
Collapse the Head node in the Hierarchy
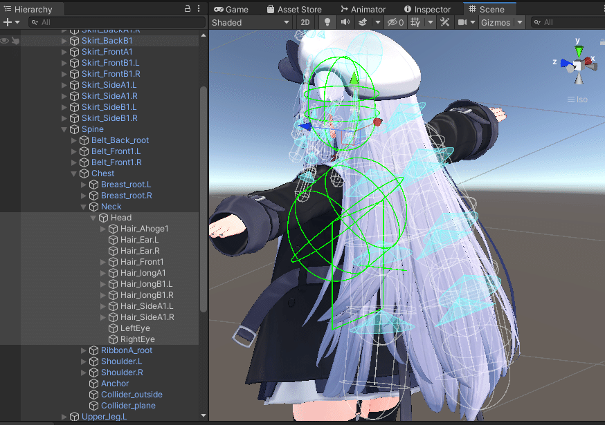click(x=93, y=217)
